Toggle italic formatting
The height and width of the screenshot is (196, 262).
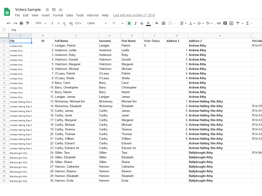click(x=135, y=23)
